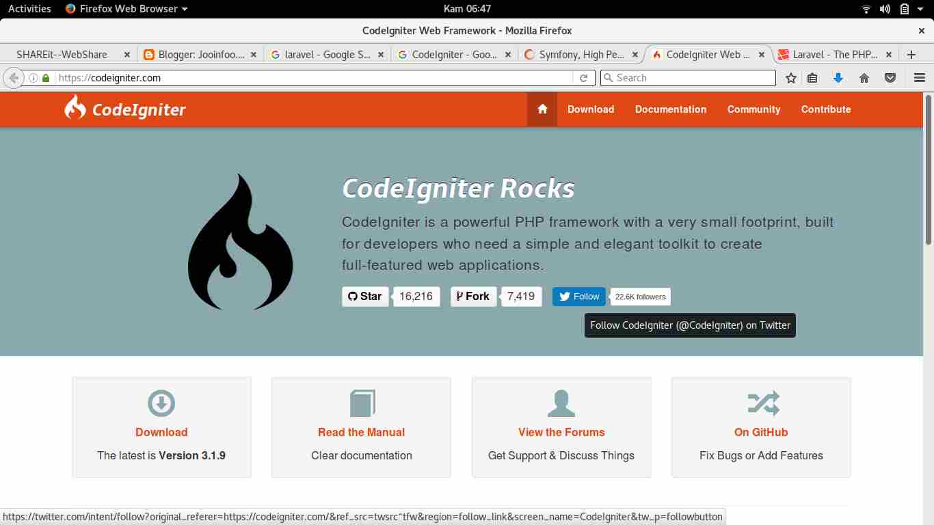Image resolution: width=934 pixels, height=525 pixels.
Task: Click the circular download arrow icon
Action: pyautogui.click(x=161, y=403)
